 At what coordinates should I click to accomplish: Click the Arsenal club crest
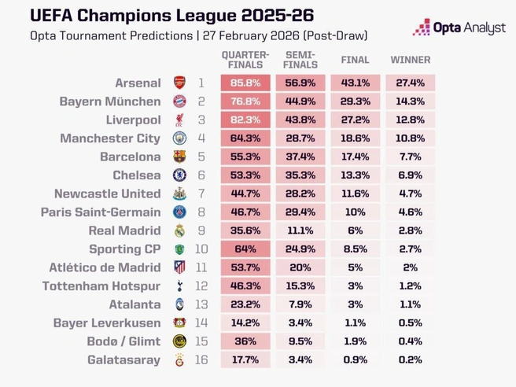pyautogui.click(x=179, y=83)
